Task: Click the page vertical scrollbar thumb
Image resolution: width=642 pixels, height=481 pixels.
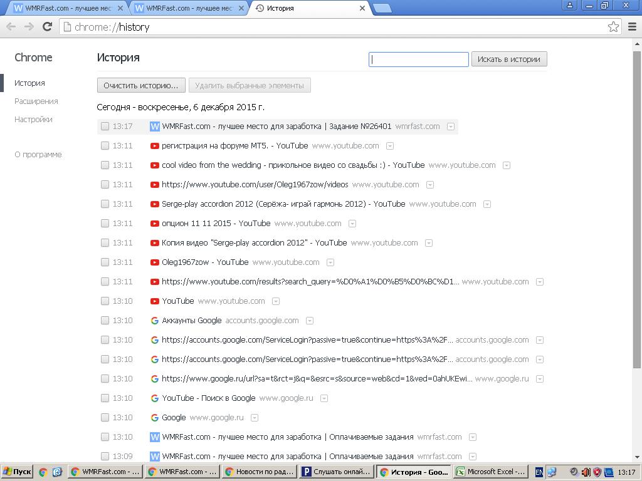Action: [637, 209]
